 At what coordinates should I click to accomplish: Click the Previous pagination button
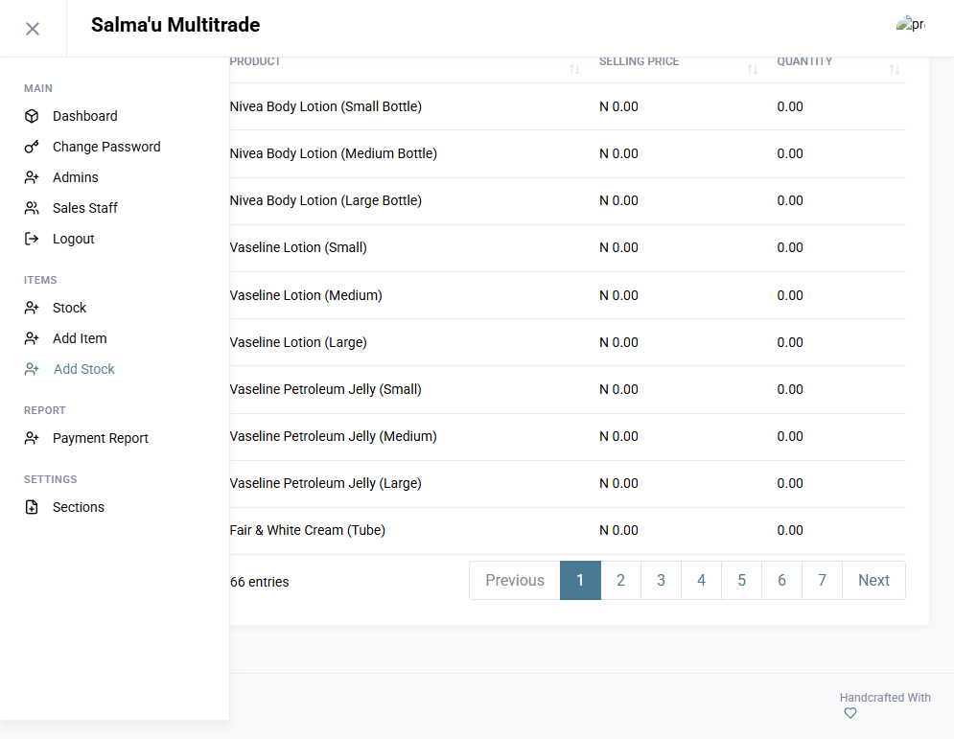[x=515, y=580]
